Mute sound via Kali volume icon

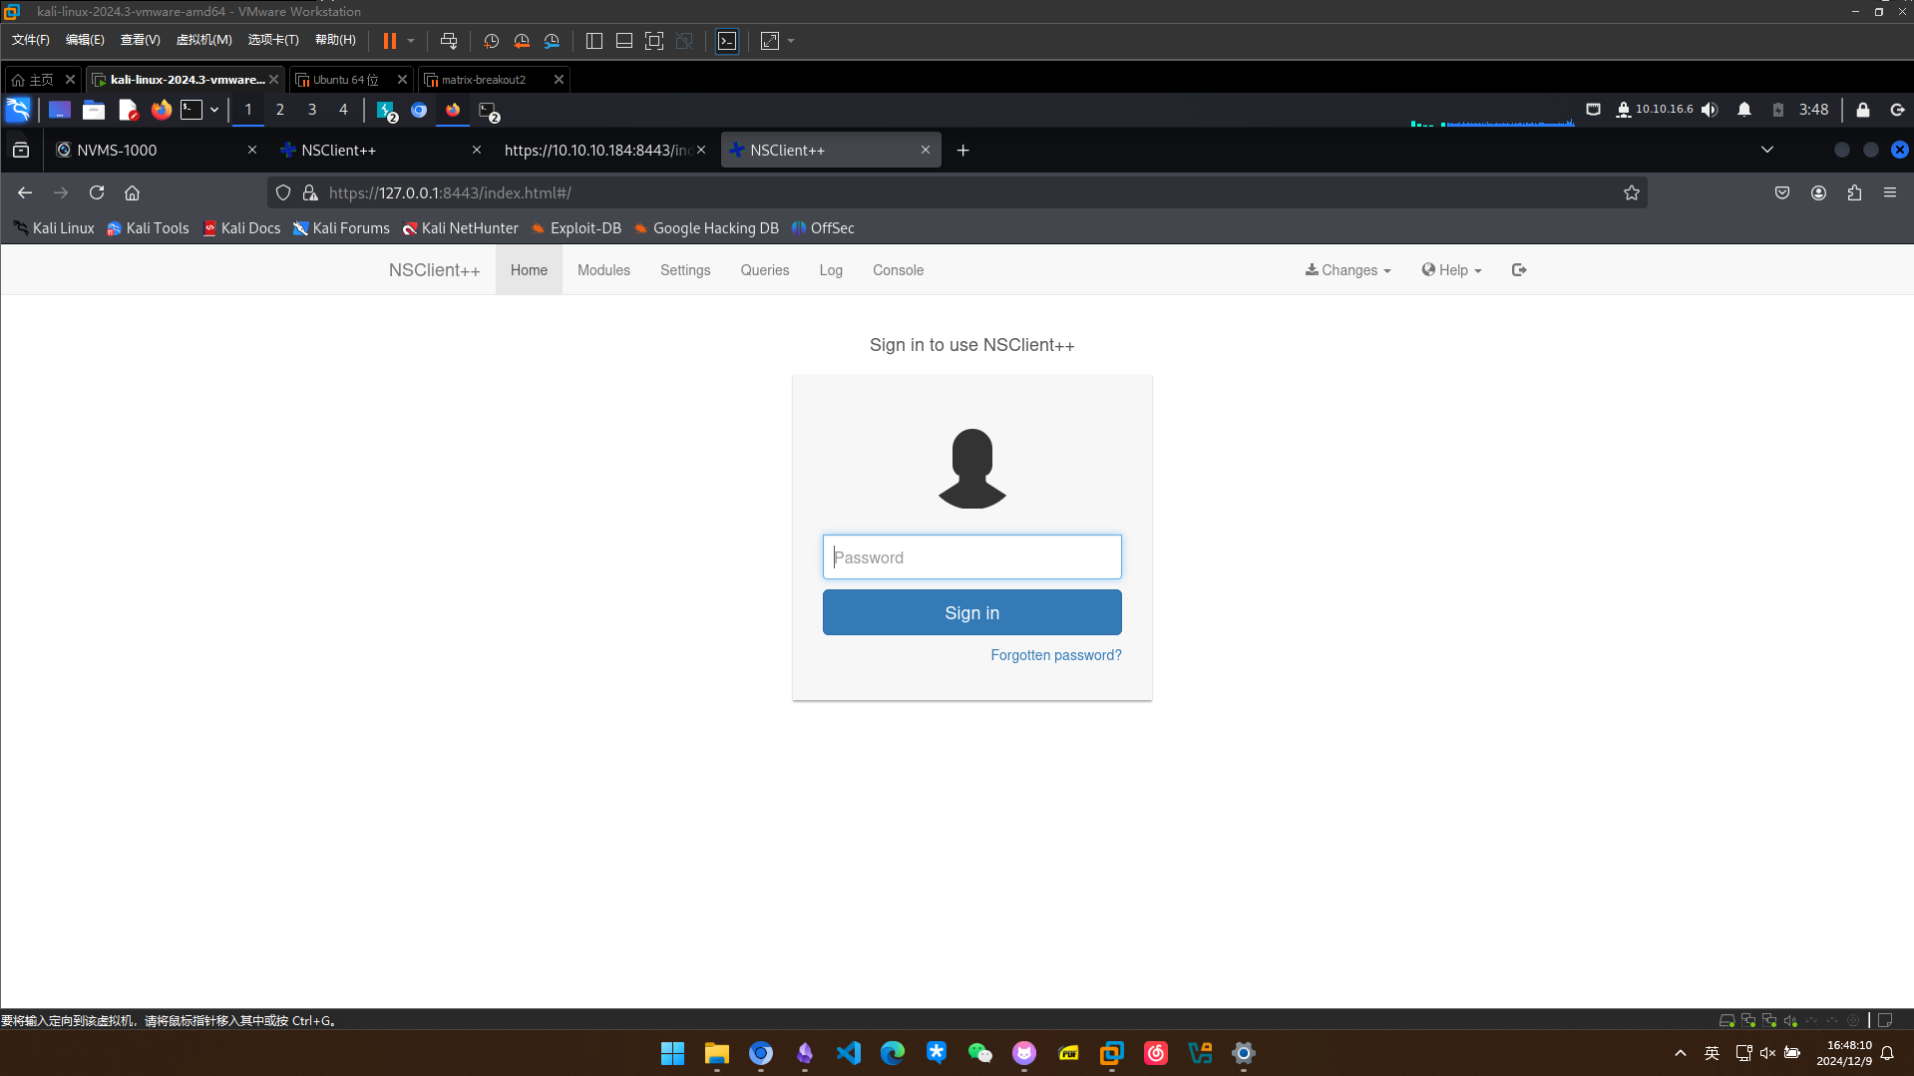point(1710,110)
